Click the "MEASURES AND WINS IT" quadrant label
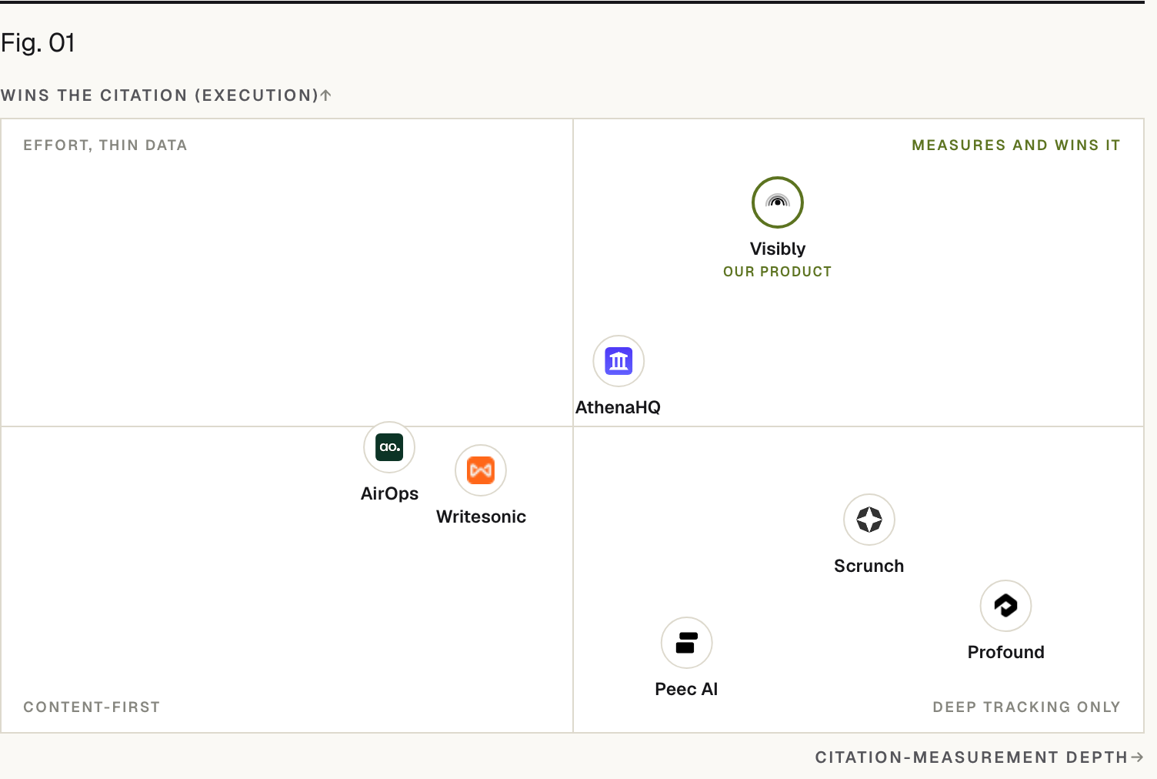The height and width of the screenshot is (779, 1157). pos(1016,145)
